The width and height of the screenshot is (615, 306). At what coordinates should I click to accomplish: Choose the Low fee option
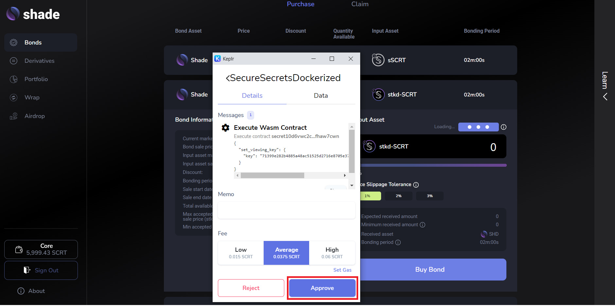click(241, 253)
